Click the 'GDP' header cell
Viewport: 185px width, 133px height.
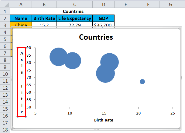click(x=104, y=18)
